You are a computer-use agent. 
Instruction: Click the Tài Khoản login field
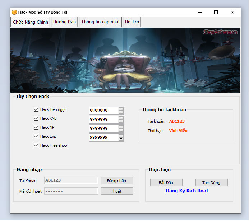pos(71,180)
